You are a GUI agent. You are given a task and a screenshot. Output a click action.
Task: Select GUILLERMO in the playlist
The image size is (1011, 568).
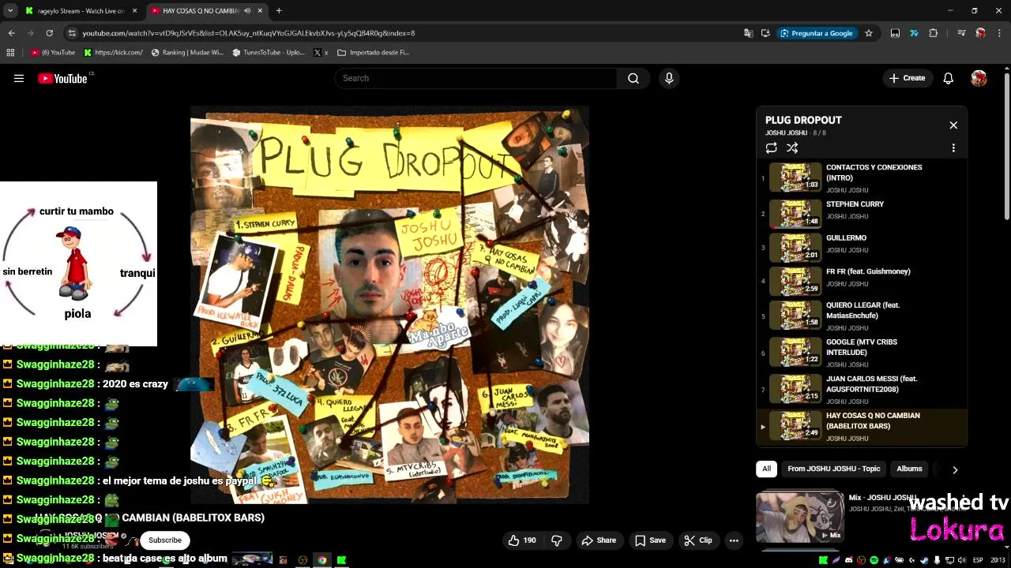(x=863, y=247)
